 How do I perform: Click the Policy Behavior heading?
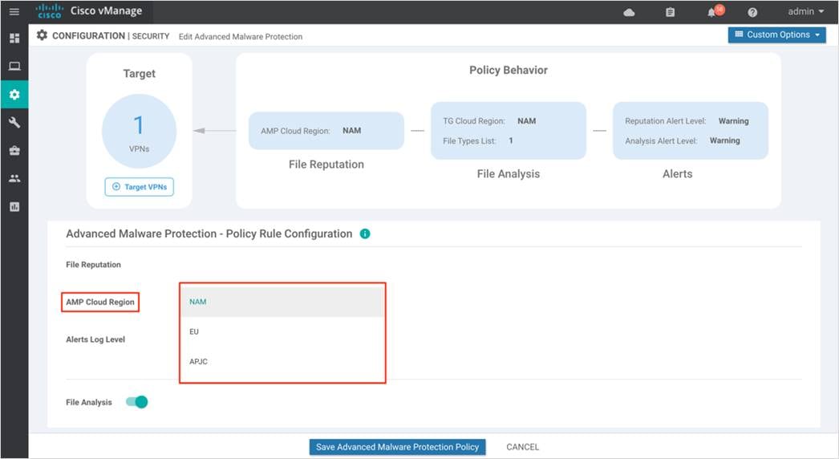tap(509, 70)
